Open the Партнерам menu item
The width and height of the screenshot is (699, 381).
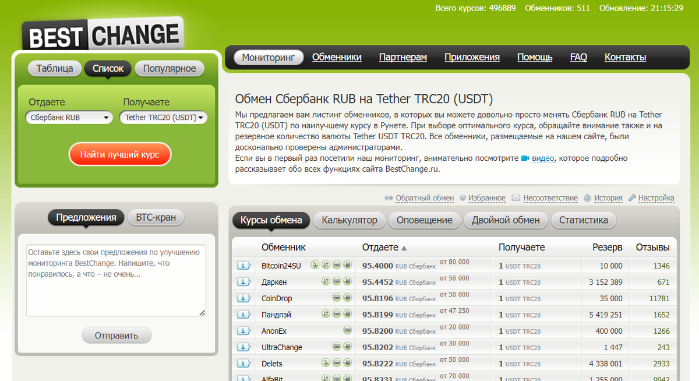point(403,57)
